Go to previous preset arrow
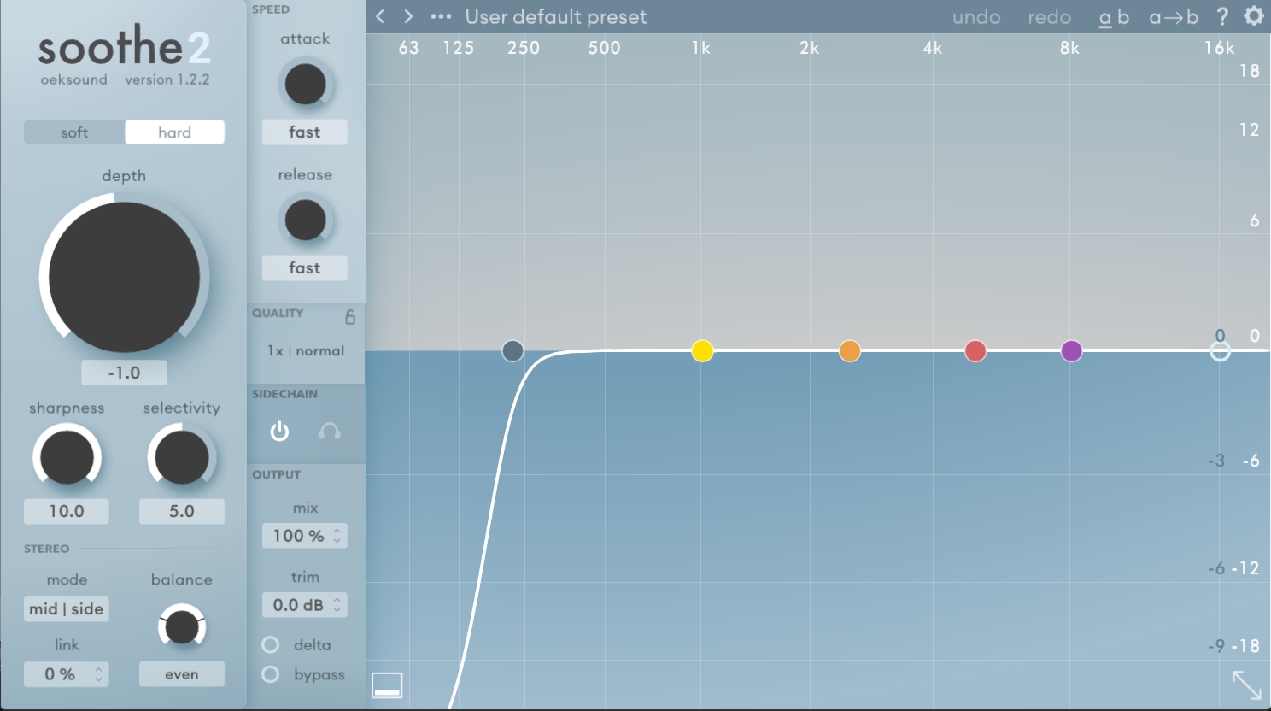 tap(381, 16)
